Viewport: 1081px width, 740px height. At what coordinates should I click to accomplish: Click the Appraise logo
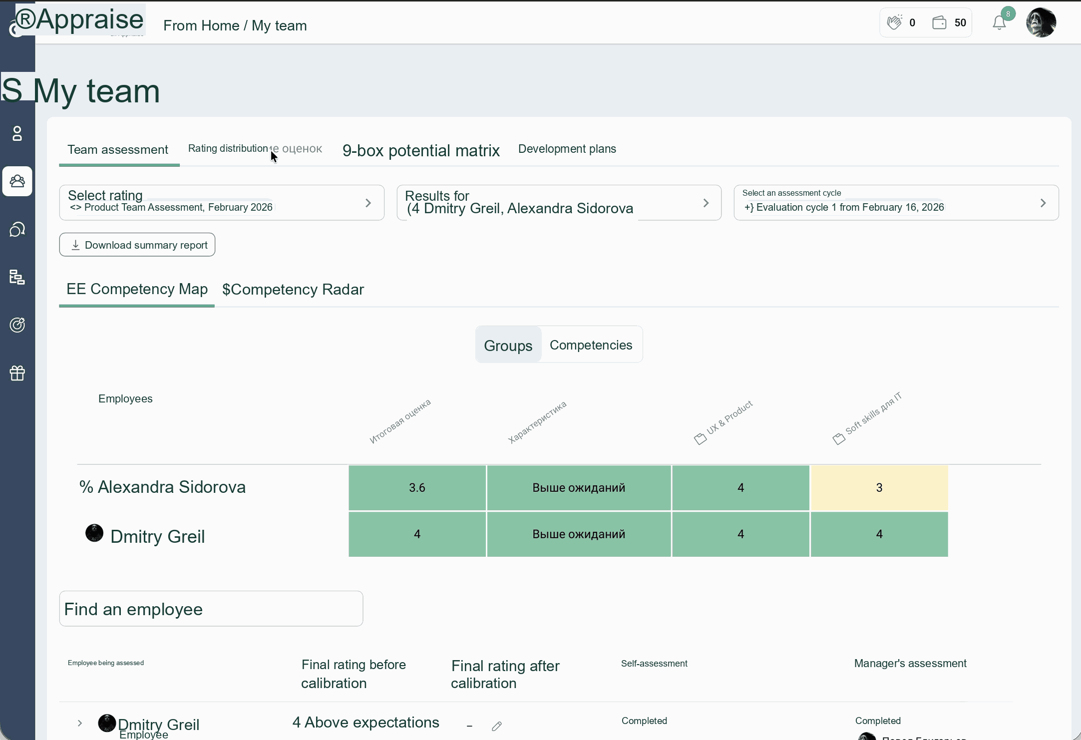tap(80, 20)
